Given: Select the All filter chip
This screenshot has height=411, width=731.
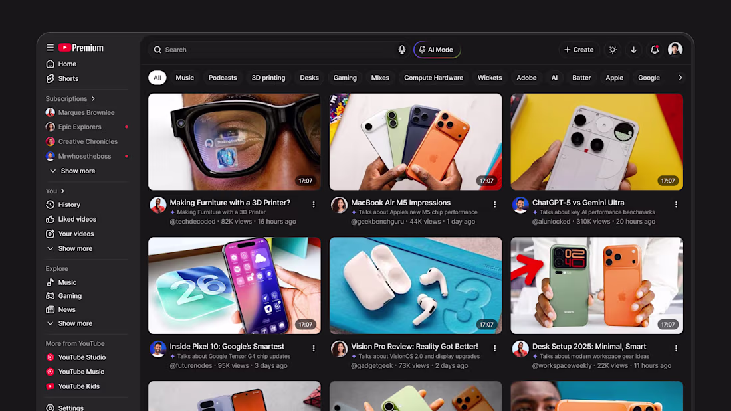Looking at the screenshot, I should tap(157, 78).
